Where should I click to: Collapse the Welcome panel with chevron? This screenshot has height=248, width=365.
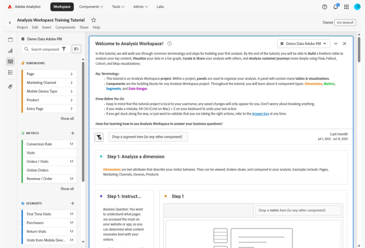[336, 44]
